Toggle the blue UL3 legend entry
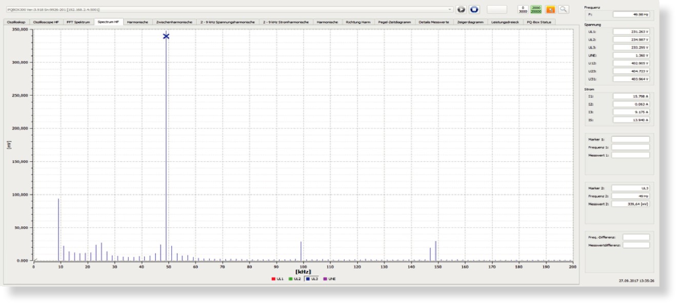The height and width of the screenshot is (303, 676). click(312, 279)
